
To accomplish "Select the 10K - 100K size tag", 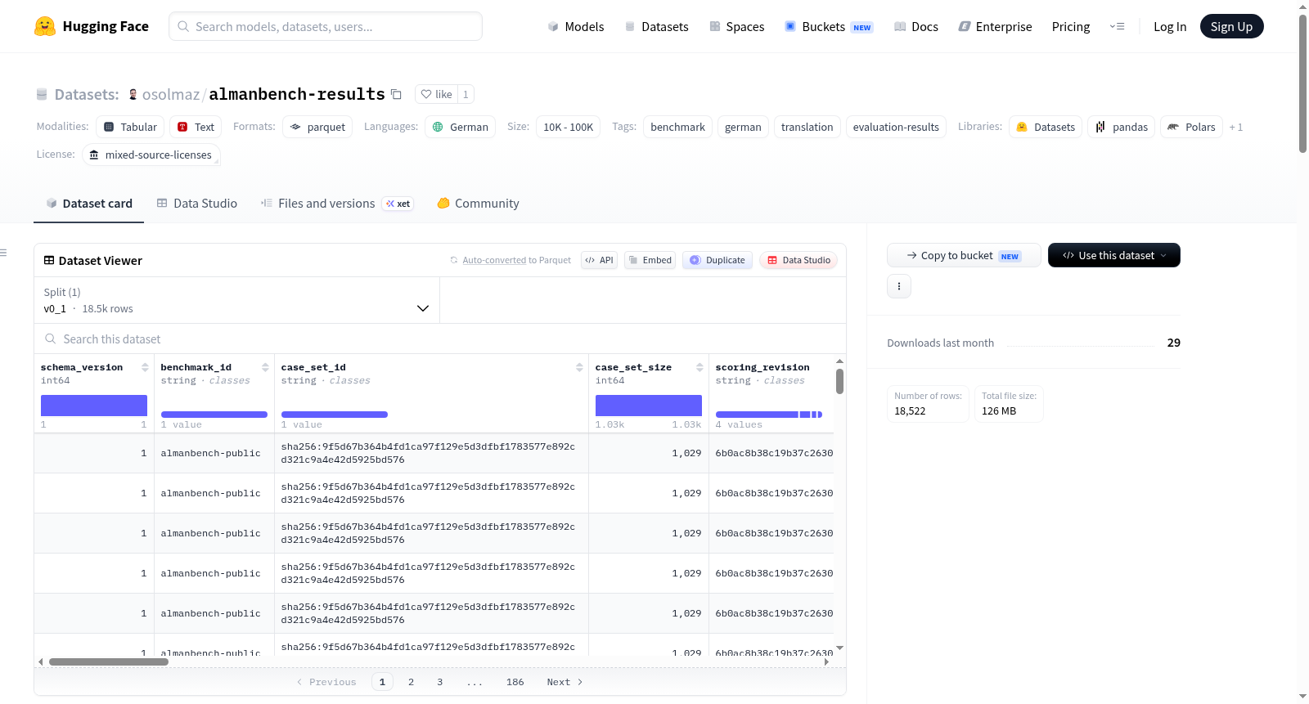I will tap(568, 127).
